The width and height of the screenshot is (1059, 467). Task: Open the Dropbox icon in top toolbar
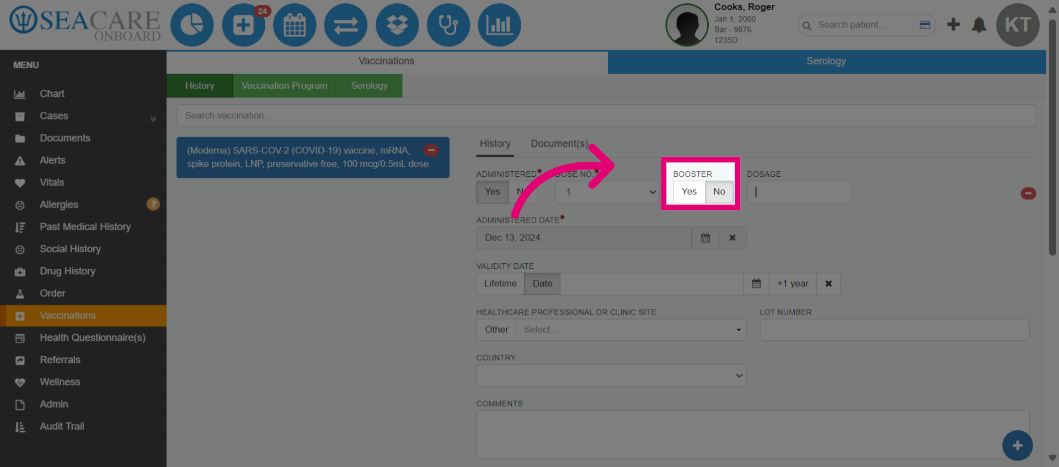[397, 25]
